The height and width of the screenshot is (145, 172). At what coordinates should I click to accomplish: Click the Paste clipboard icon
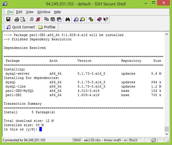(53, 19)
